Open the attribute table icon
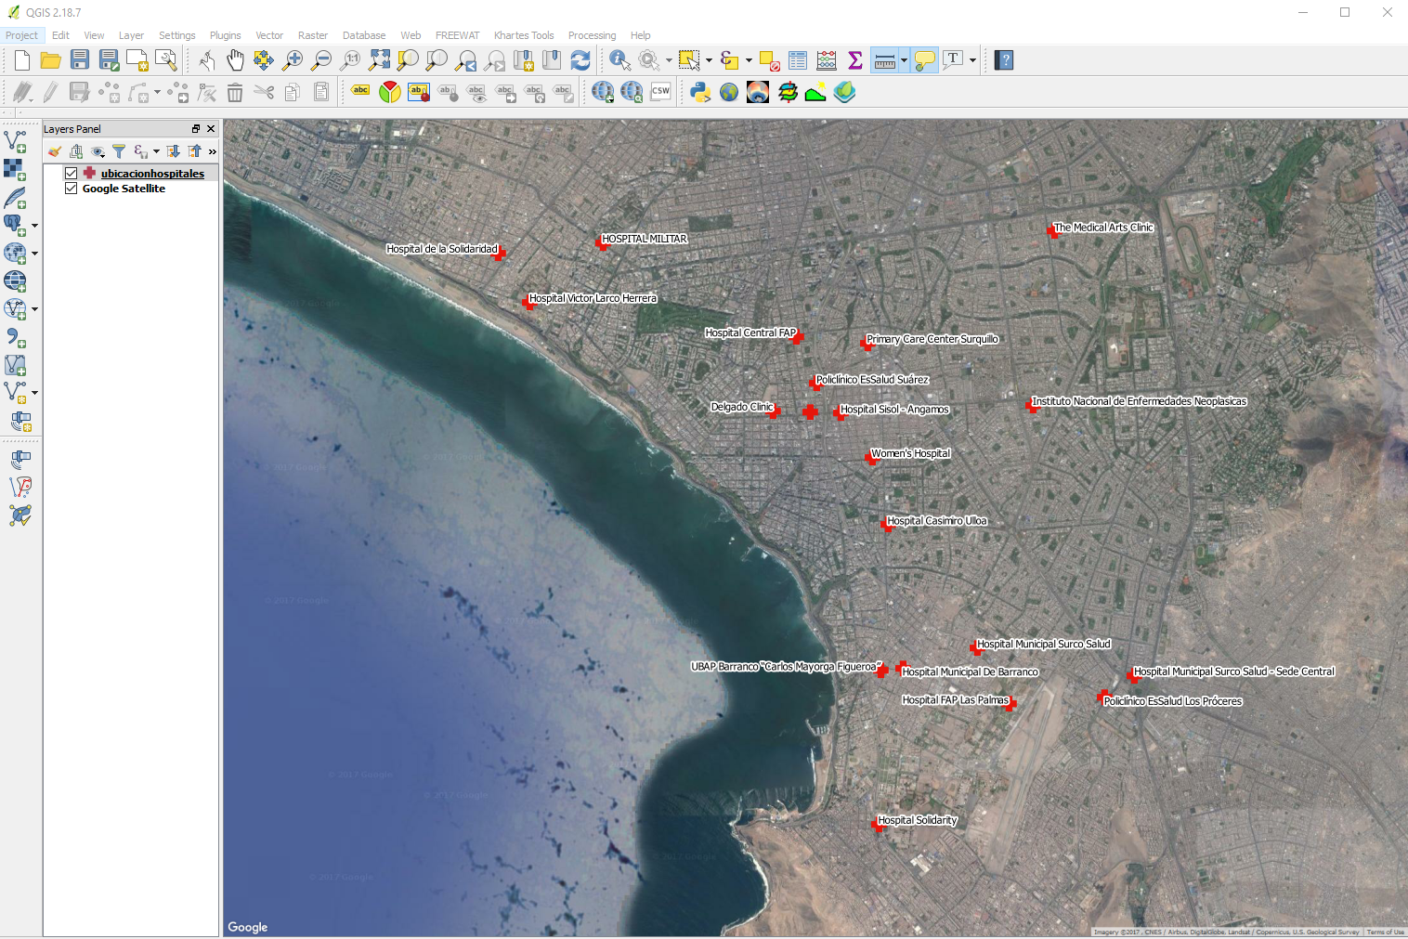Screen dimensions: 1408x939 (x=798, y=60)
